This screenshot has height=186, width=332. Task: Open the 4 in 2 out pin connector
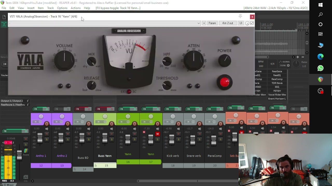(x=227, y=23)
